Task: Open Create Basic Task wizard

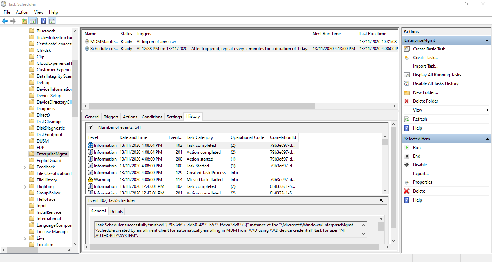Action: [430, 49]
